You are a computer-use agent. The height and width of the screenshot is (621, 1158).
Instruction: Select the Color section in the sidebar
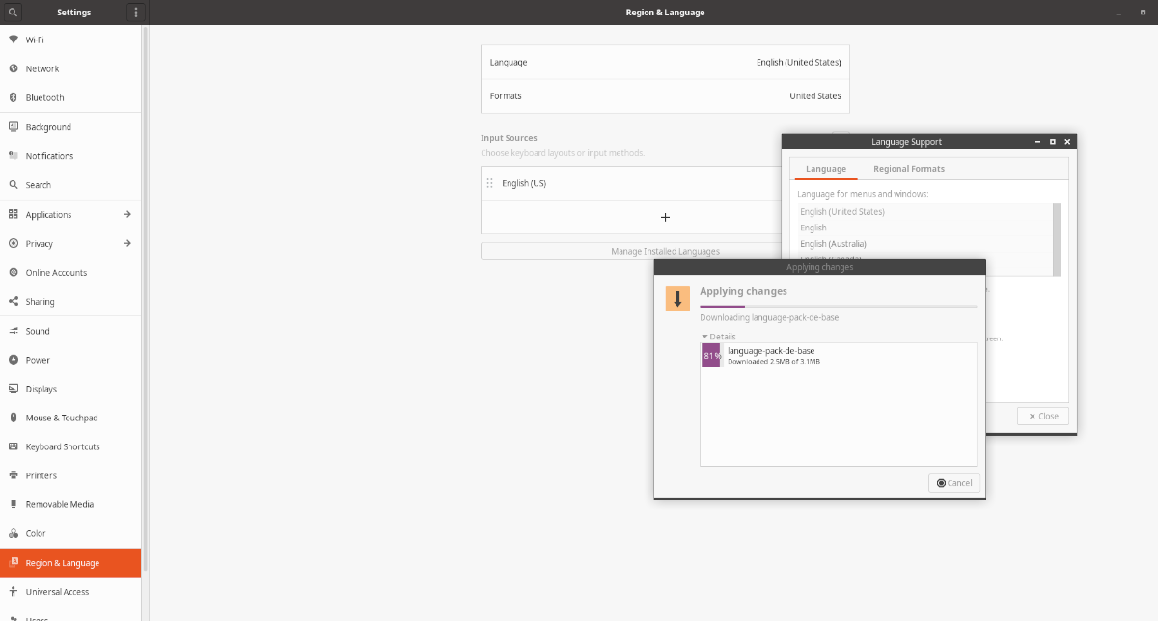[x=37, y=533]
